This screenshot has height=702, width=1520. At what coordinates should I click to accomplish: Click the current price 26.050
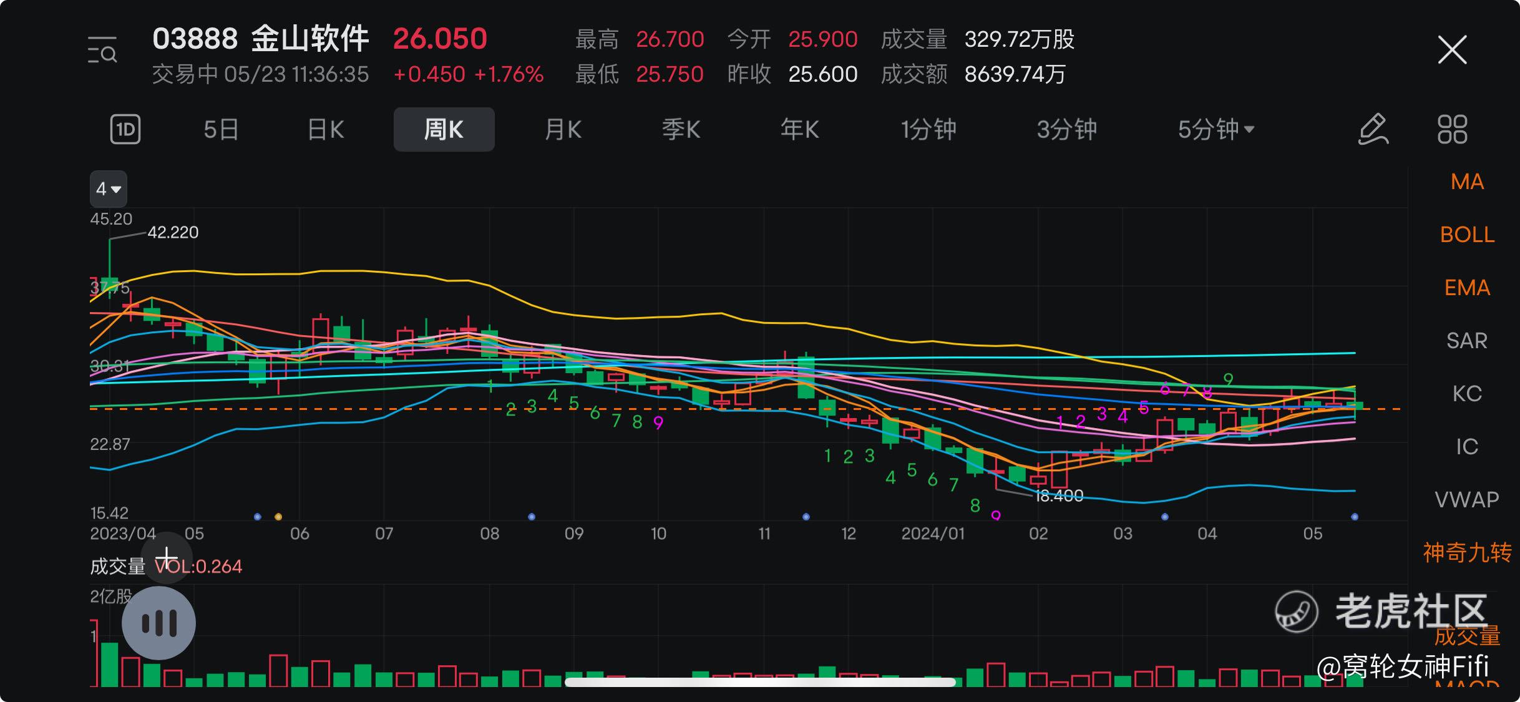[x=440, y=39]
